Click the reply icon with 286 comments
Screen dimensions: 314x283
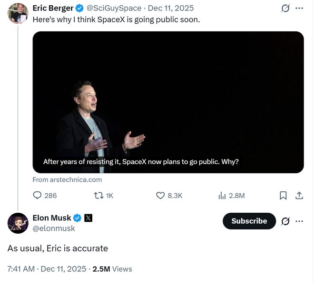coord(38,195)
